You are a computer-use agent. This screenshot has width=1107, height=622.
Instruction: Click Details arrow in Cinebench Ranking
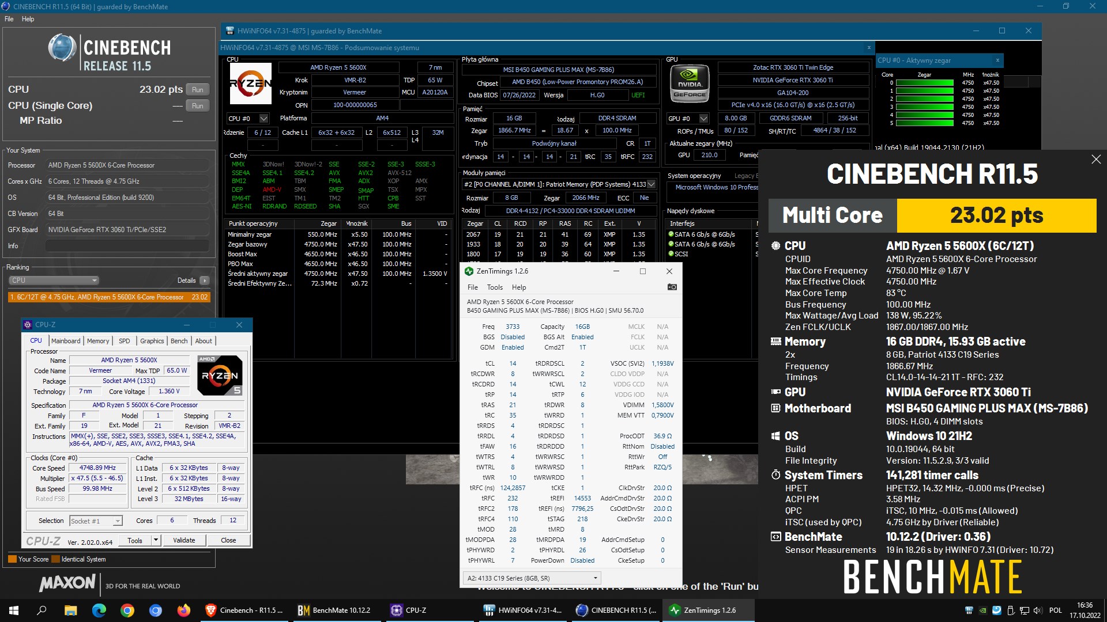[205, 280]
